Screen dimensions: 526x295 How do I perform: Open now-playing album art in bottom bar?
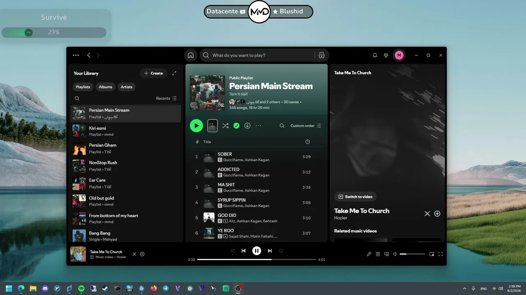78,254
